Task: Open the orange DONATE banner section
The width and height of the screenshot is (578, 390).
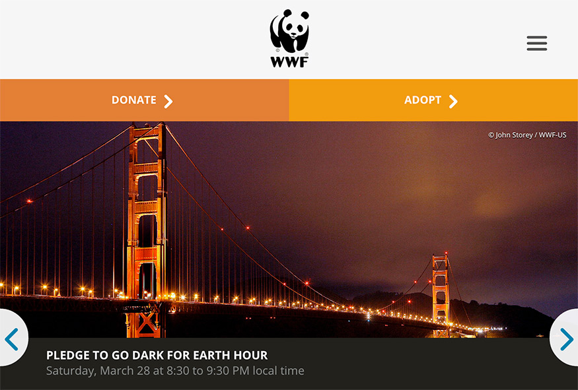Action: tap(145, 100)
